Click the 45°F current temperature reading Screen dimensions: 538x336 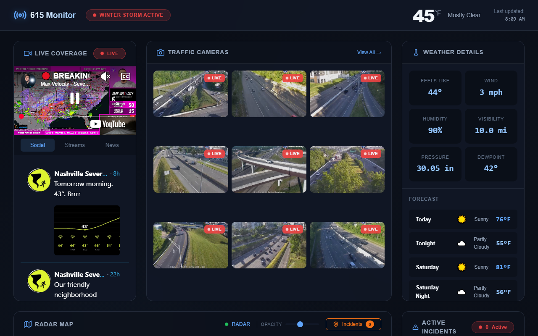coord(427,16)
